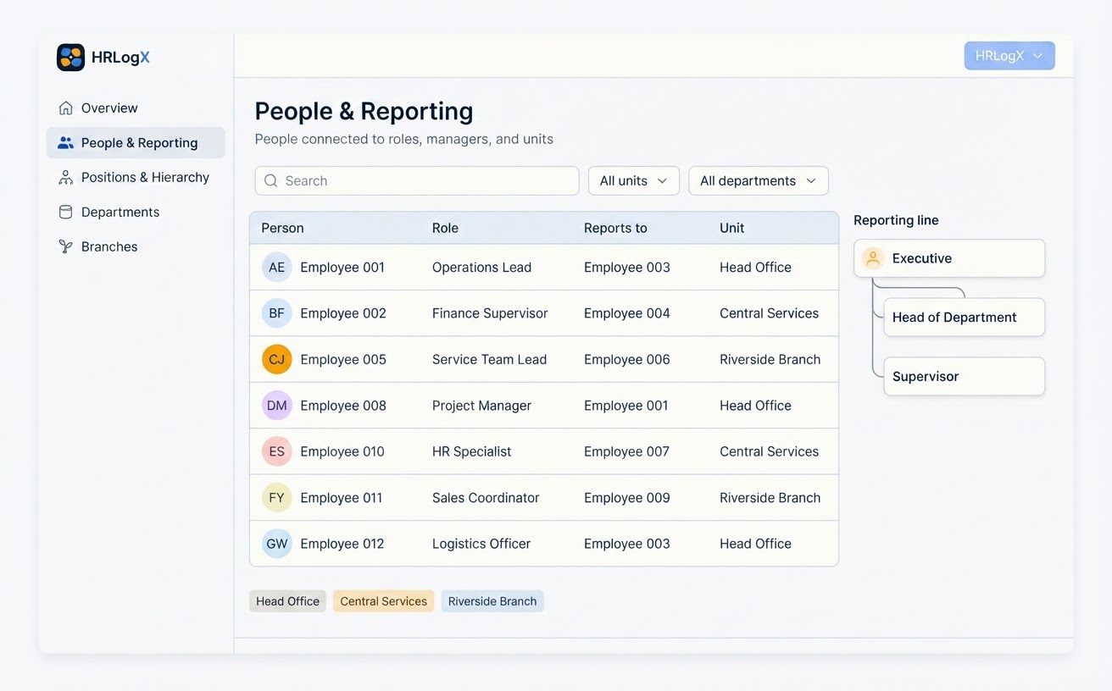This screenshot has height=691, width=1112.
Task: Click the GW avatar for Employee 012
Action: tap(277, 544)
